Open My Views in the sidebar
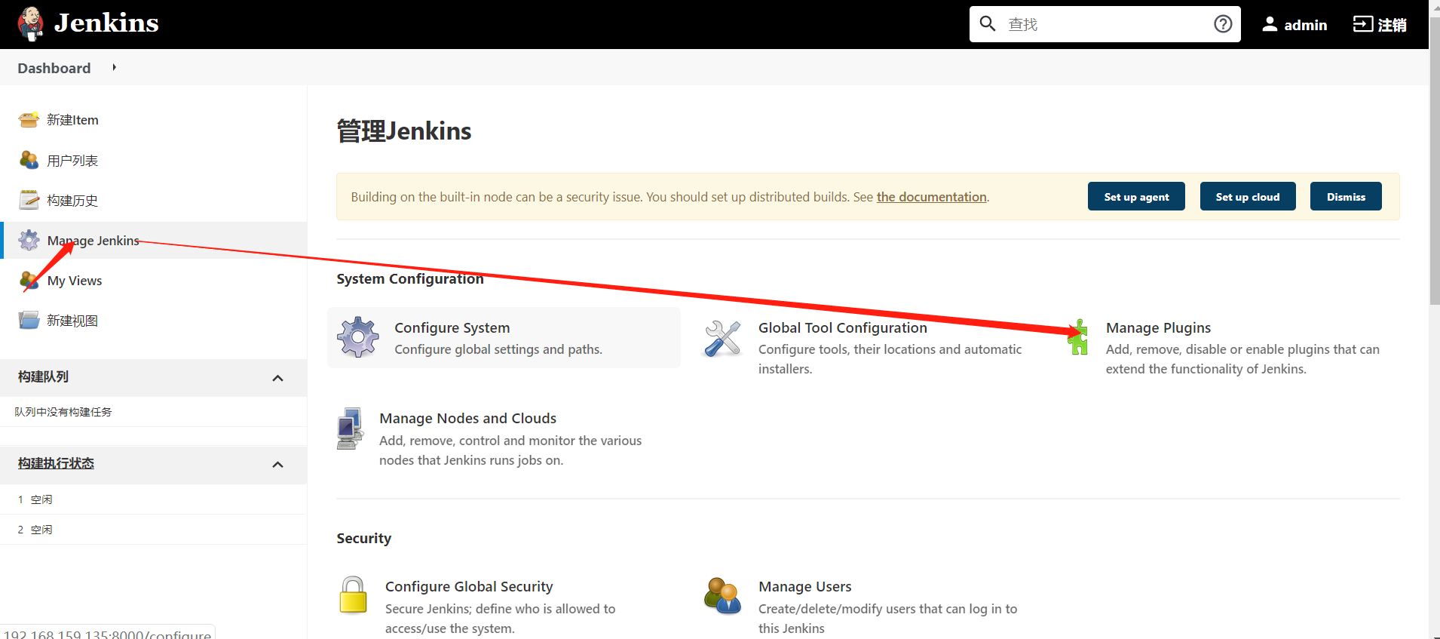Image resolution: width=1440 pixels, height=639 pixels. point(75,281)
